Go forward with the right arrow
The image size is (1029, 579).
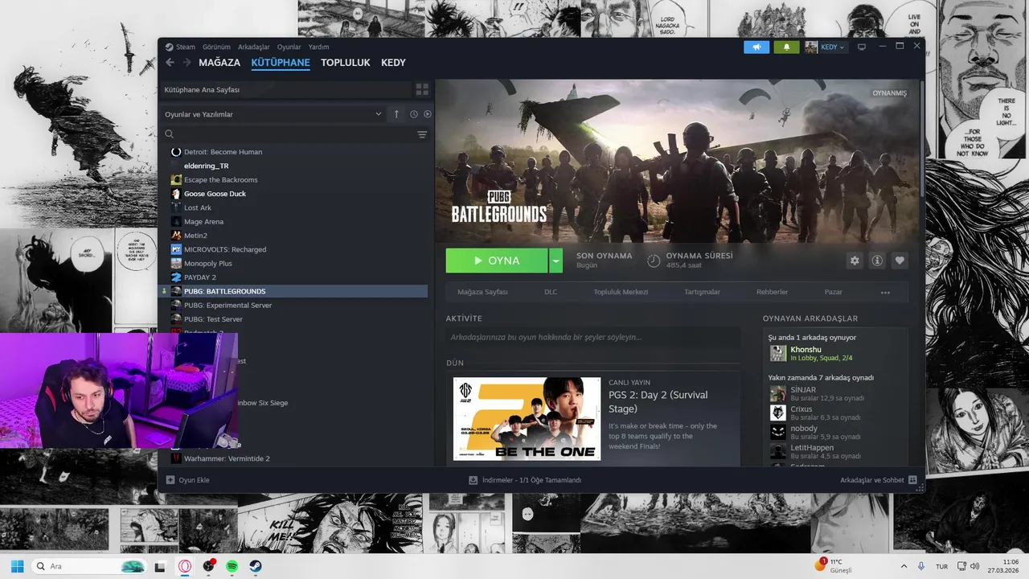click(x=187, y=63)
